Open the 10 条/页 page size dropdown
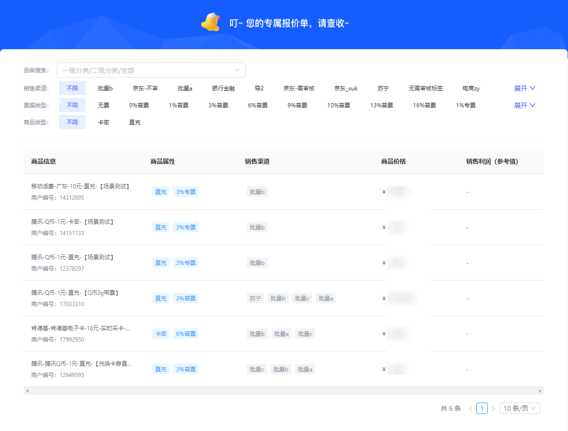This screenshot has height=431, width=568. [520, 408]
